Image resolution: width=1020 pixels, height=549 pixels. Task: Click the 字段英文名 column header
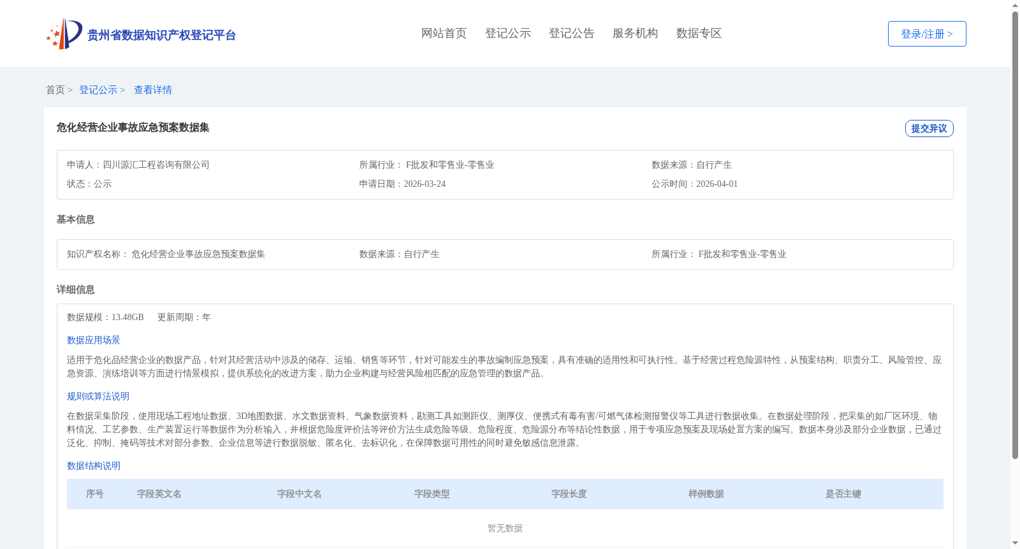[159, 494]
